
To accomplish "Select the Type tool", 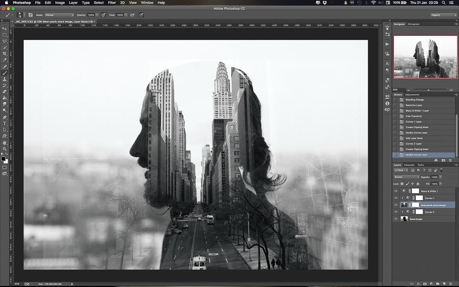I will point(6,123).
